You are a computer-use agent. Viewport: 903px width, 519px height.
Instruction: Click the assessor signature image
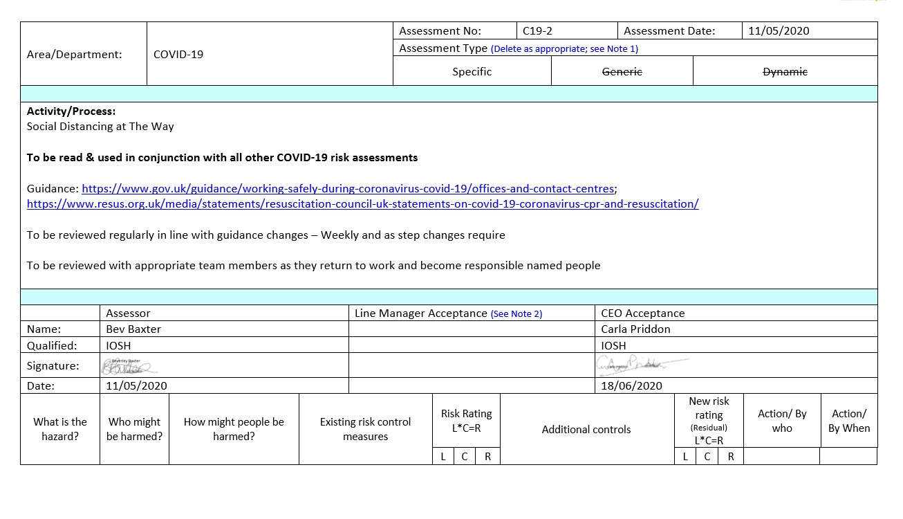130,366
